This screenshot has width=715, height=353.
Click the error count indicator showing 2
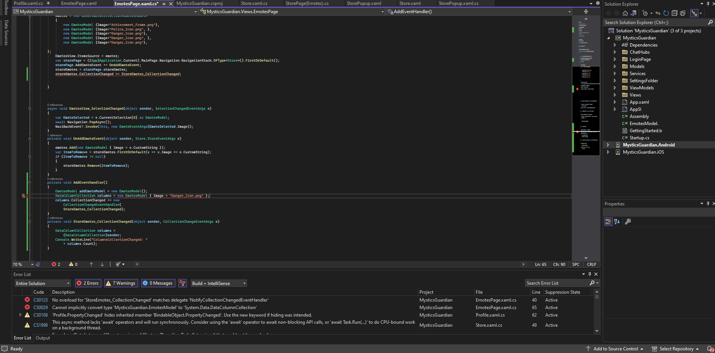click(x=56, y=264)
